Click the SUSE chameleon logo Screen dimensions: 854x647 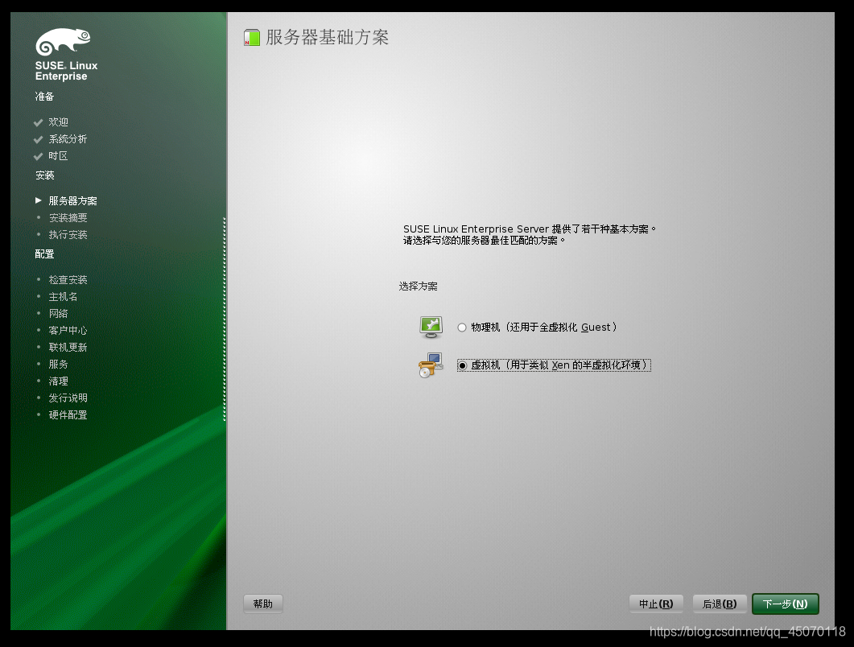pyautogui.click(x=63, y=42)
